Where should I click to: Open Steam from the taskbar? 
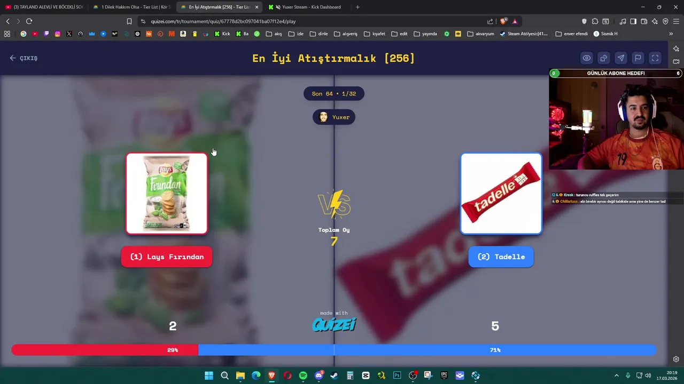334,375
